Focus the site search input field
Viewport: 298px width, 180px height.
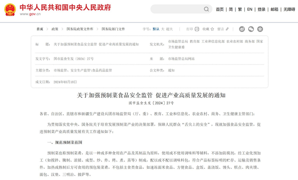[181, 9]
